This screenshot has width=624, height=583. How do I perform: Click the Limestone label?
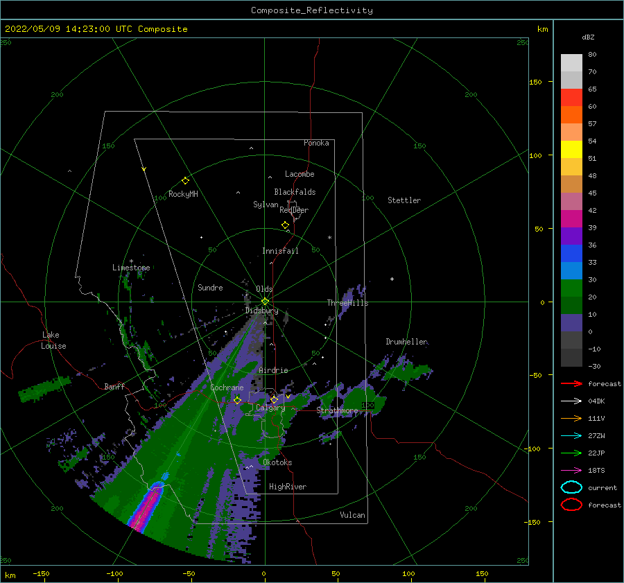131,268
